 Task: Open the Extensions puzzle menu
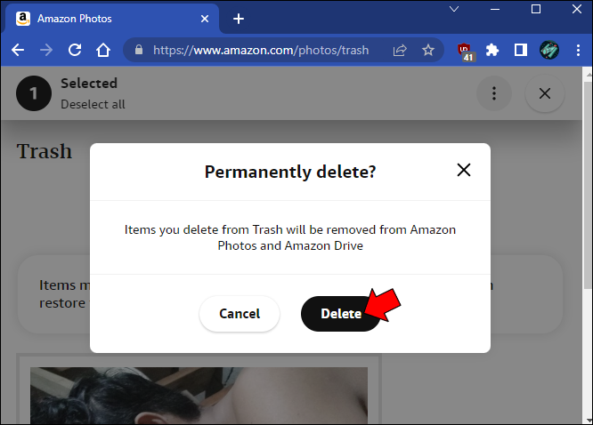click(492, 51)
